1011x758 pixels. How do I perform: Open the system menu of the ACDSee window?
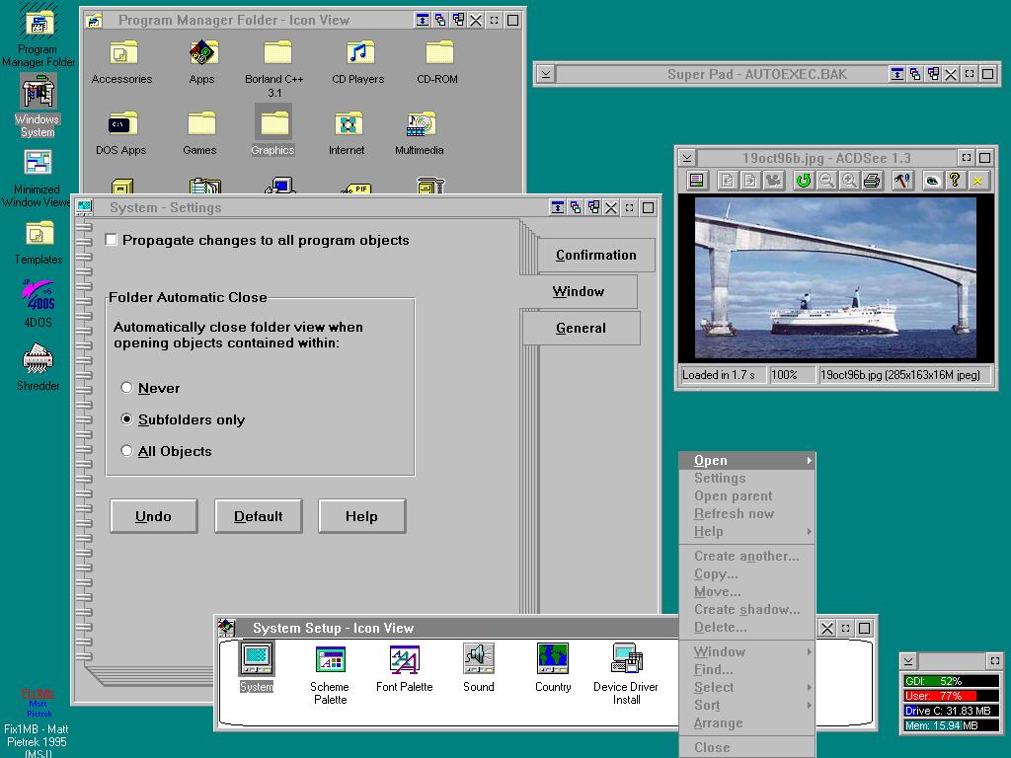coord(686,157)
